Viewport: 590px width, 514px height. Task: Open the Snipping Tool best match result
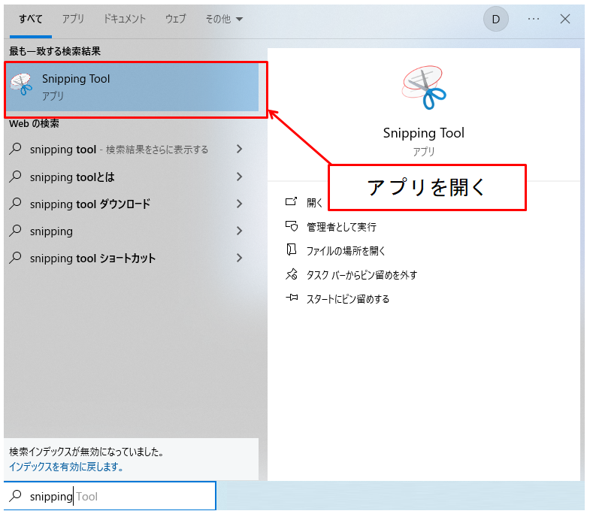click(132, 87)
